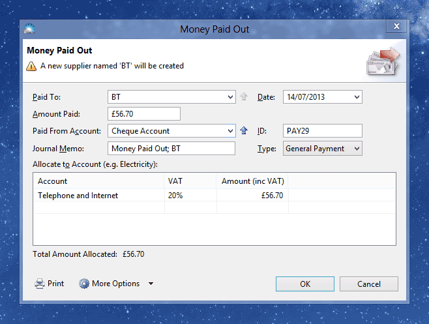Click the Amount (inc VAT) column header

[252, 181]
